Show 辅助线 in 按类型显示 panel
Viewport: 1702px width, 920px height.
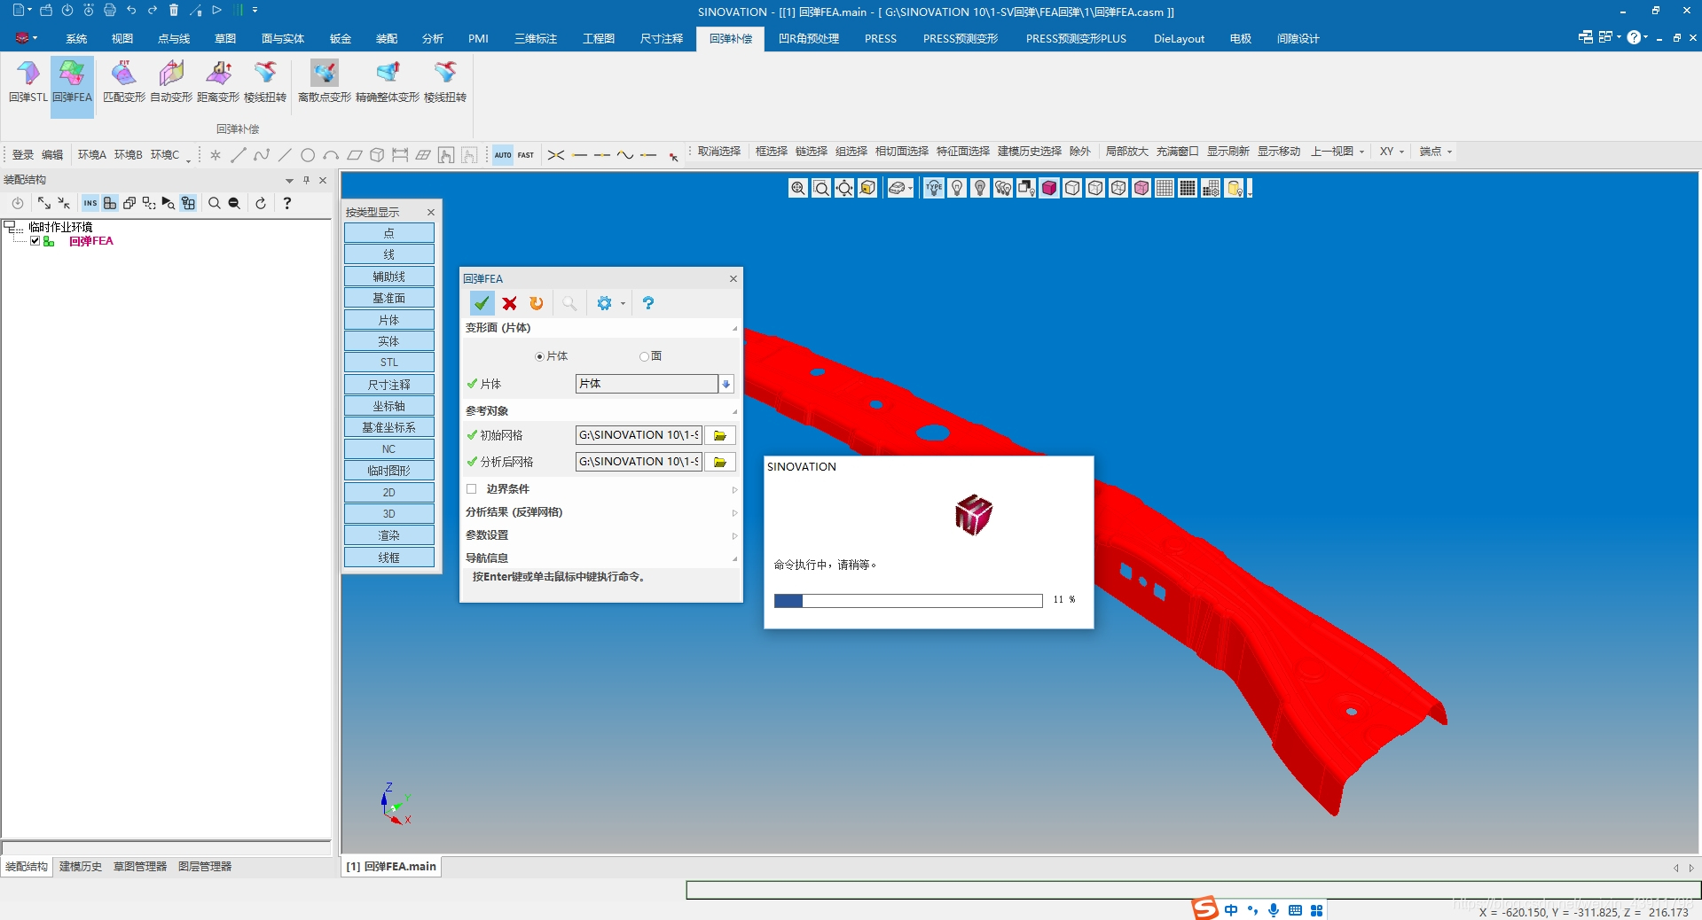click(x=389, y=277)
